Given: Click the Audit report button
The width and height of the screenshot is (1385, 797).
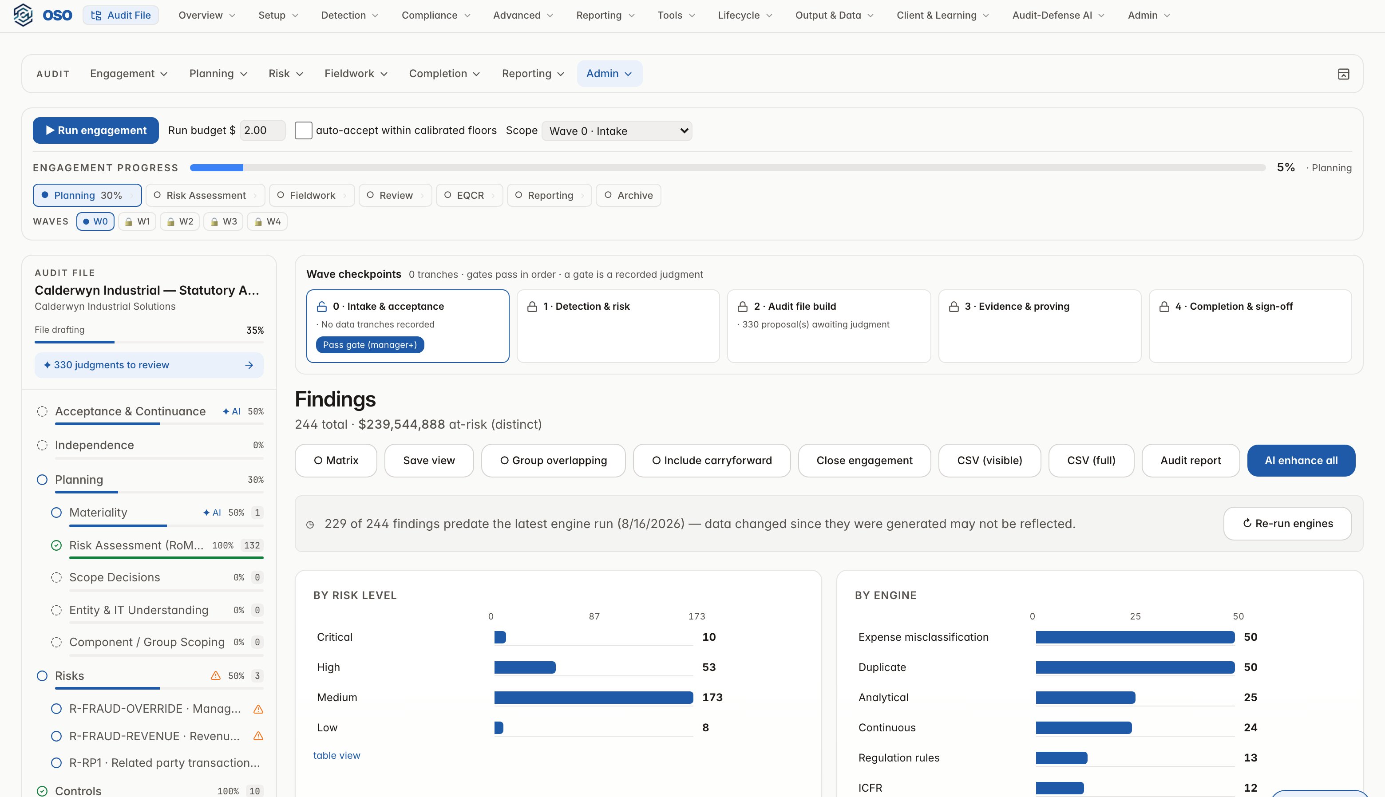Looking at the screenshot, I should click(x=1191, y=460).
